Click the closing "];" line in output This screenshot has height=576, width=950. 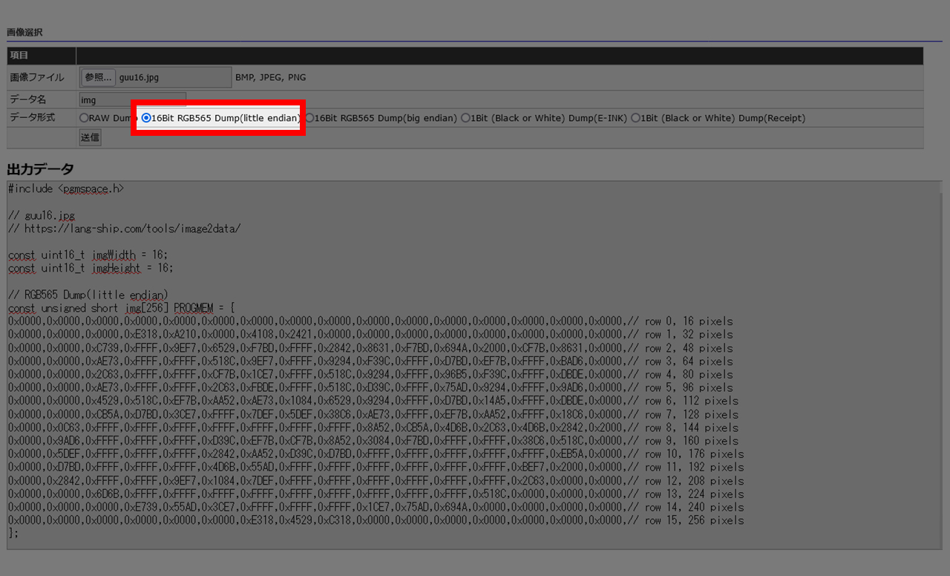point(12,534)
